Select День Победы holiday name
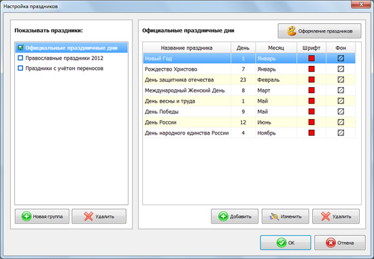 pyautogui.click(x=162, y=111)
